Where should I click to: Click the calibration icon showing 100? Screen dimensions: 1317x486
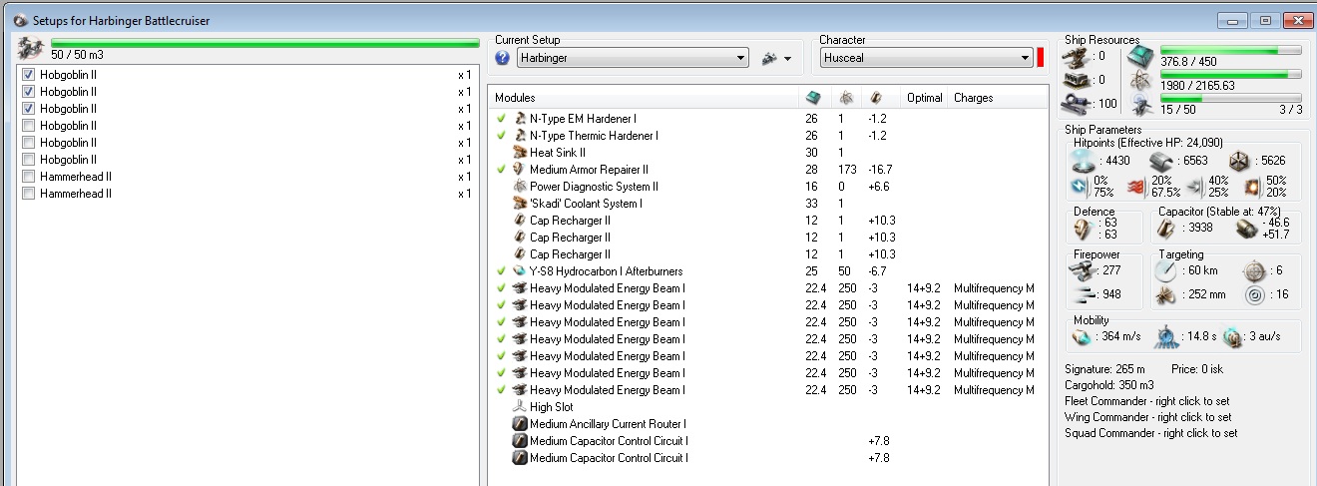tap(1074, 103)
